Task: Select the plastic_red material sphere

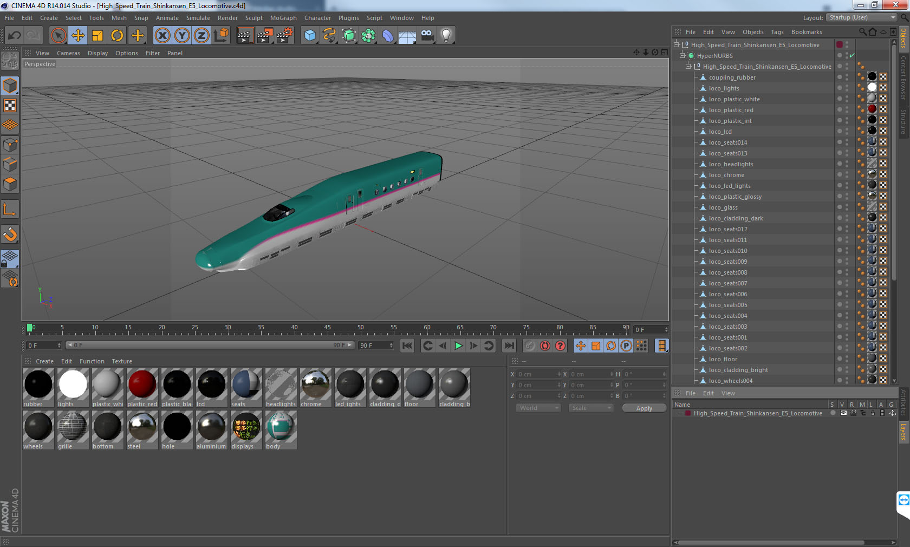Action: point(142,385)
